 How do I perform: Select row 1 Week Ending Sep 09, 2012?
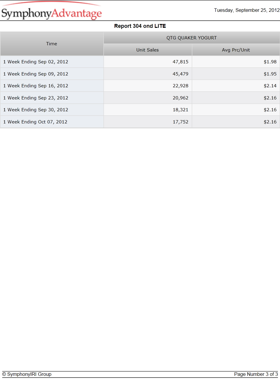(140, 74)
